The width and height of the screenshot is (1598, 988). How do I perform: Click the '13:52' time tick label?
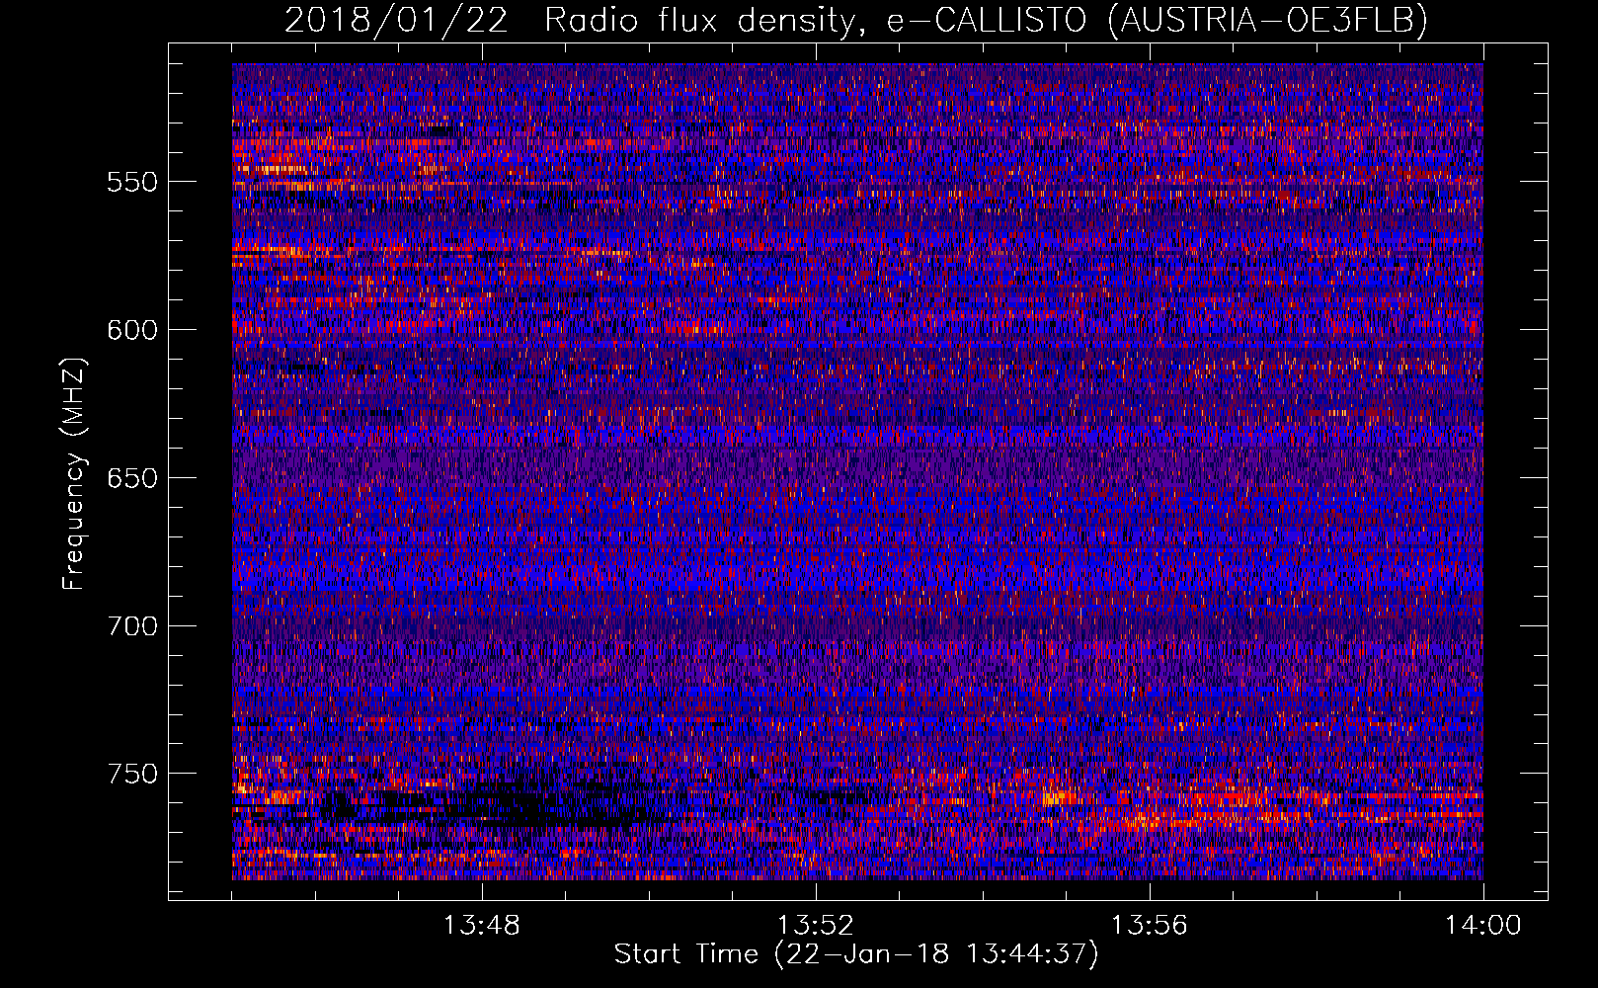816,926
